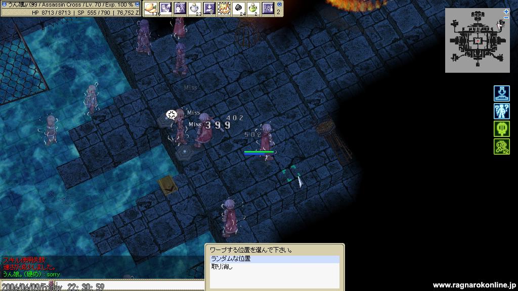This screenshot has width=518, height=291.
Task: Click the red スキル使用失敗 chat message
Action: [24, 260]
